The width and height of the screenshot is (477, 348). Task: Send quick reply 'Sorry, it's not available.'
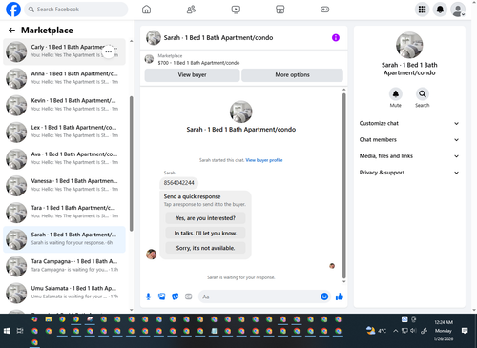(205, 248)
